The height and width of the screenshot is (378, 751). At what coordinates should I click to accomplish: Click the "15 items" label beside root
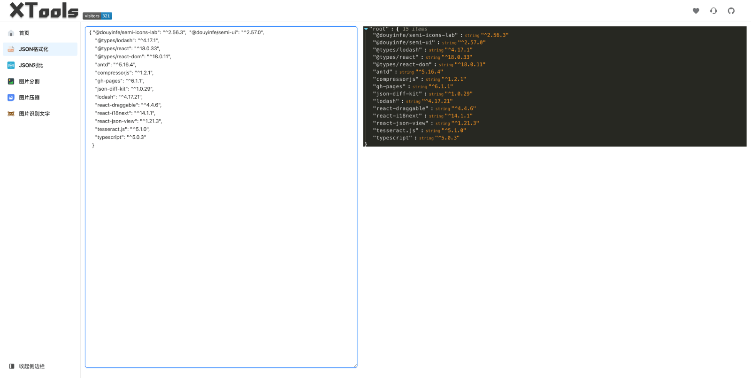click(415, 29)
